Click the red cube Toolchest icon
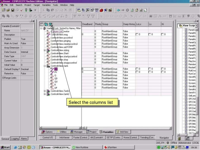This screenshot has width=200, height=150. point(101,10)
